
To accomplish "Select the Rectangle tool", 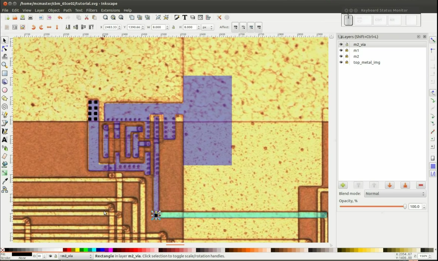I will coord(5,73).
